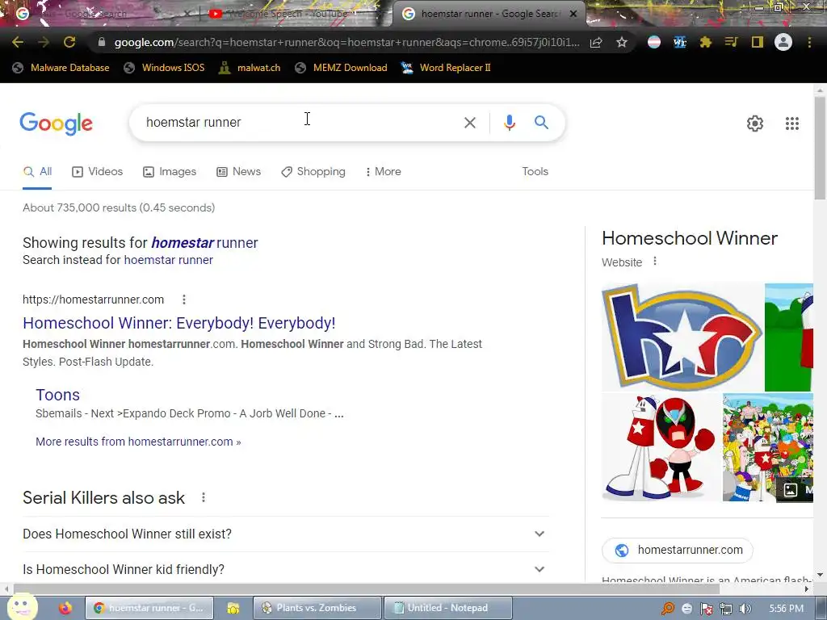Open the malwat.ch bookmark
Image resolution: width=827 pixels, height=620 pixels.
[250, 68]
